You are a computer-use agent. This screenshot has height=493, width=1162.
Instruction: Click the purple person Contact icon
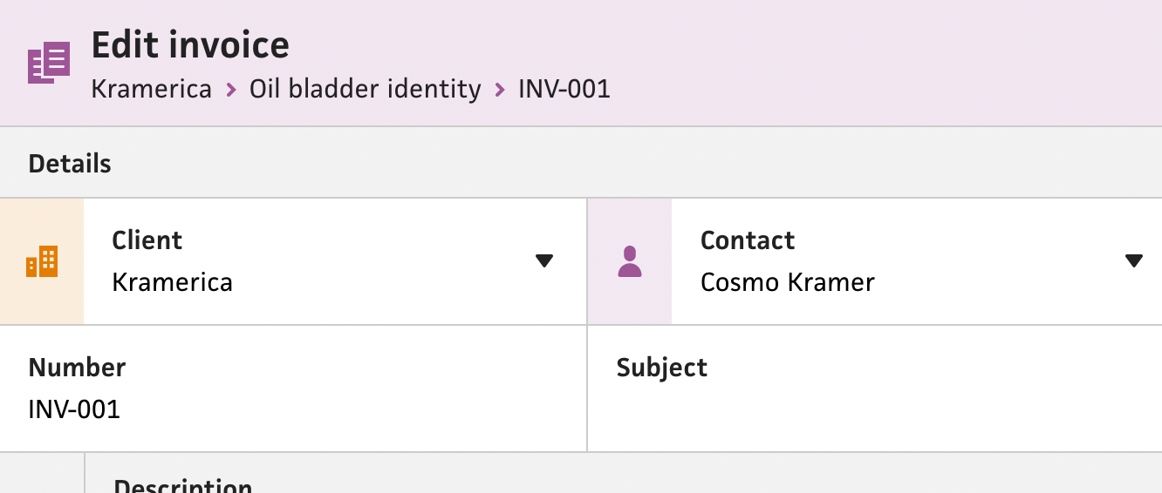(x=630, y=261)
